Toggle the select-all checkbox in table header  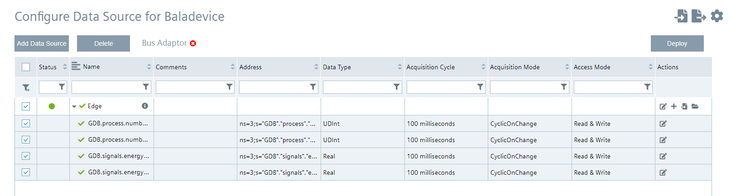[x=26, y=67]
